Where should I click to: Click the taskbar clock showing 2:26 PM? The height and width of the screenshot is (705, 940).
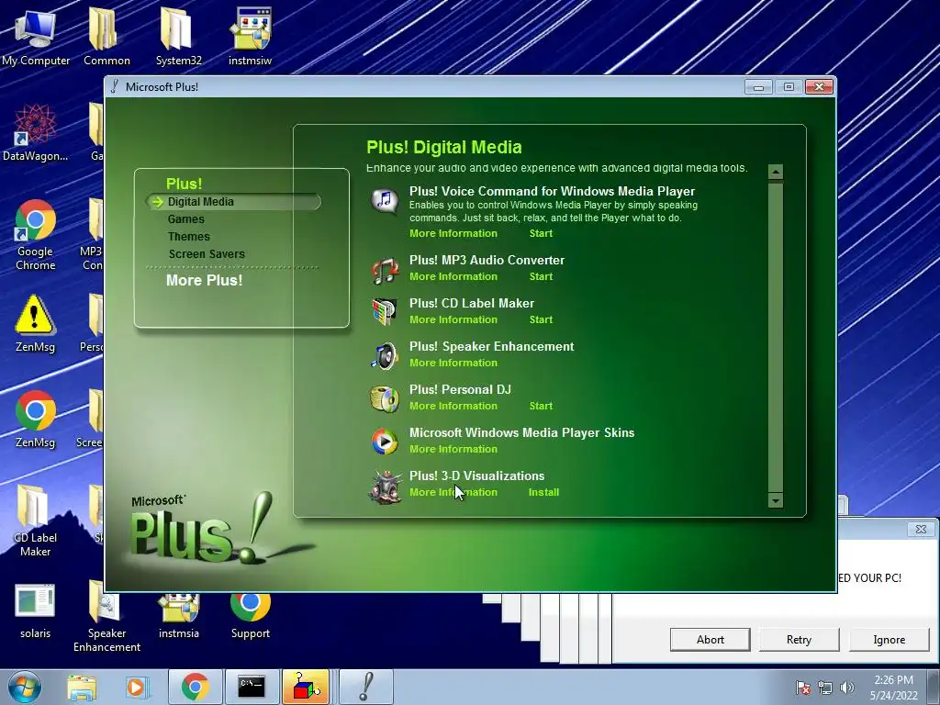click(893, 688)
